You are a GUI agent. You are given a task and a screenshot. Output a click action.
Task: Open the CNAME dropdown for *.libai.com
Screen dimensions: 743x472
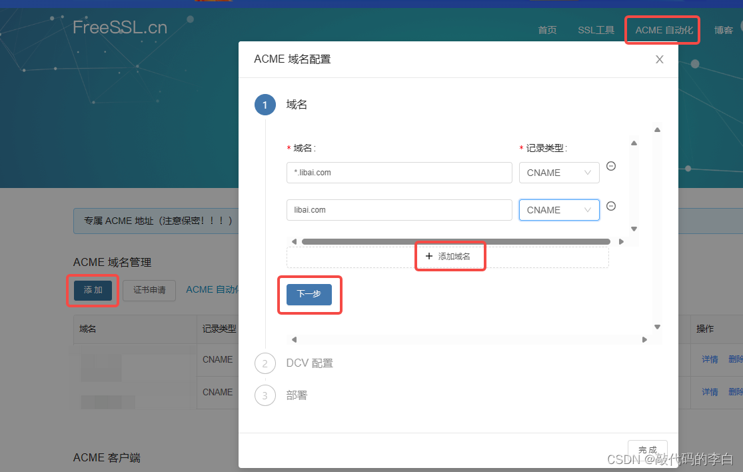(558, 172)
